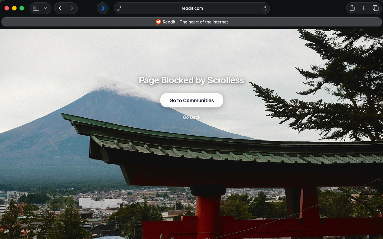Enter full screen with the green button
Screen dimensions: 383x239
pos(22,8)
